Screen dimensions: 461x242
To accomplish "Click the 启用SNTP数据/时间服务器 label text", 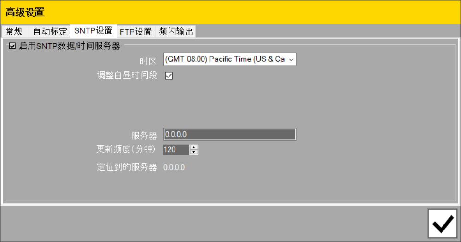I will tap(70, 46).
